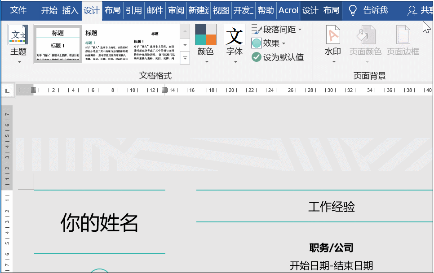Switch to the 视图 view tab
This screenshot has width=434, height=273.
(221, 10)
